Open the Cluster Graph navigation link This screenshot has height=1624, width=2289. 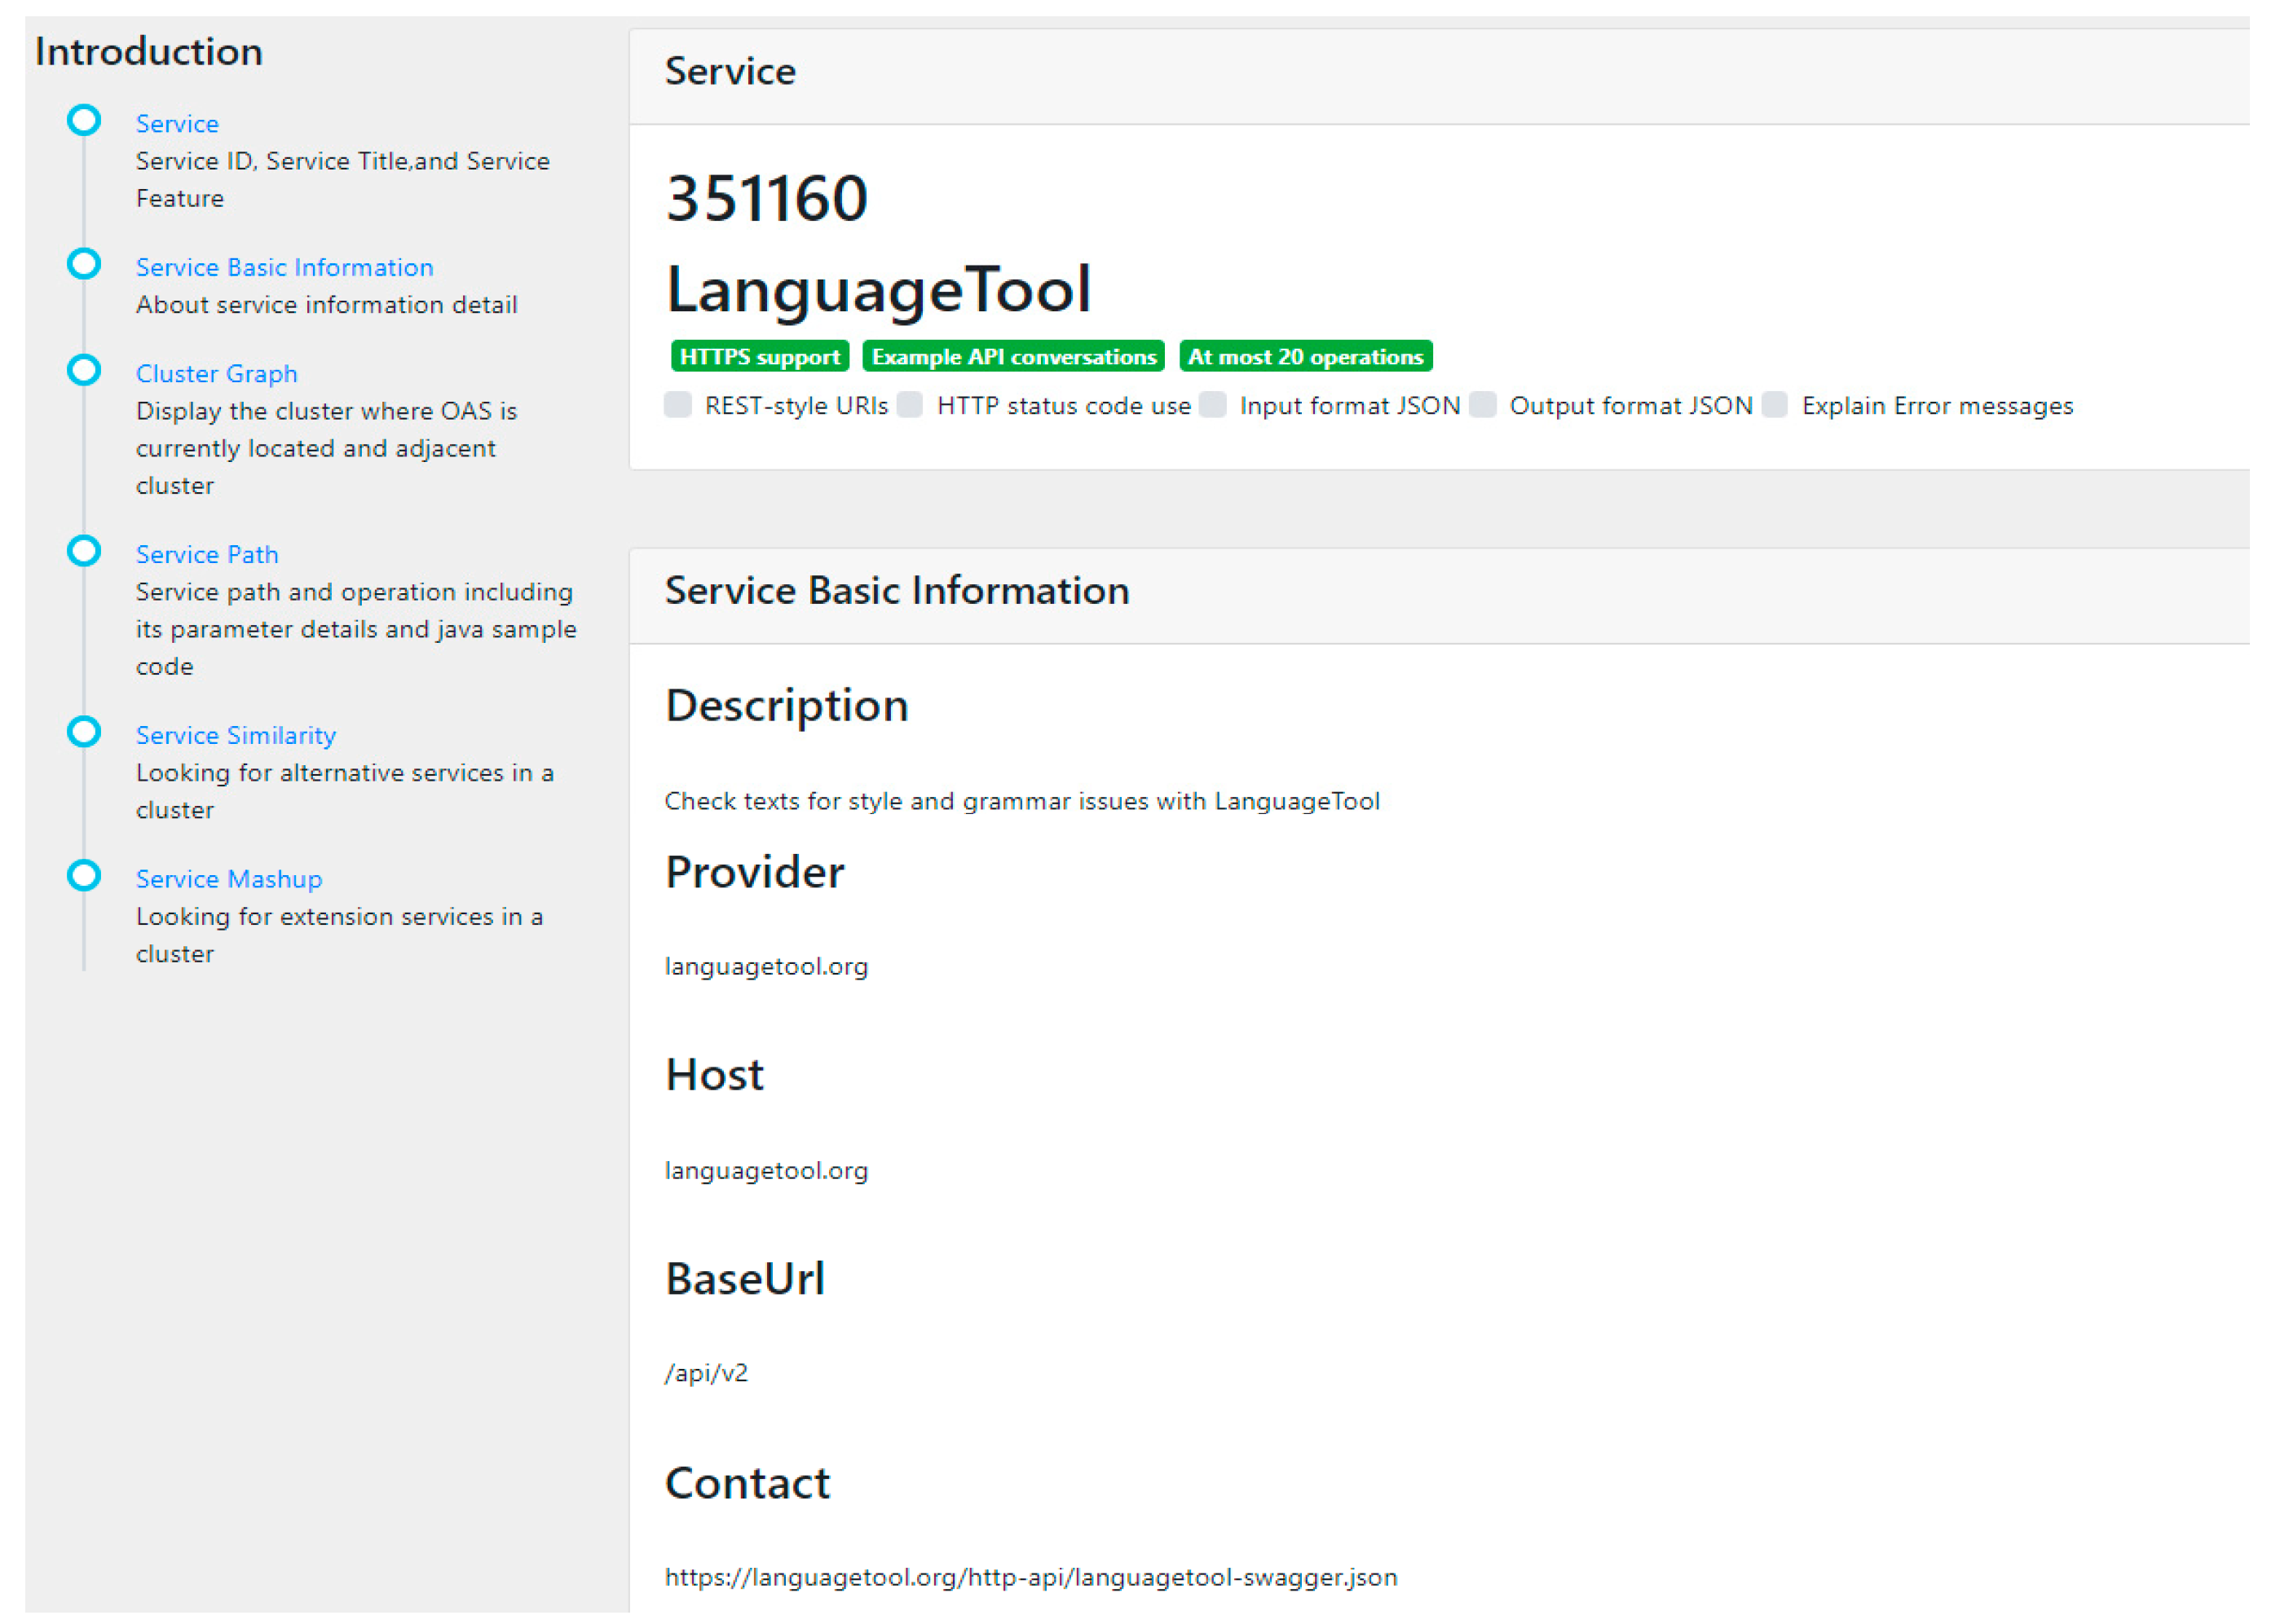216,374
